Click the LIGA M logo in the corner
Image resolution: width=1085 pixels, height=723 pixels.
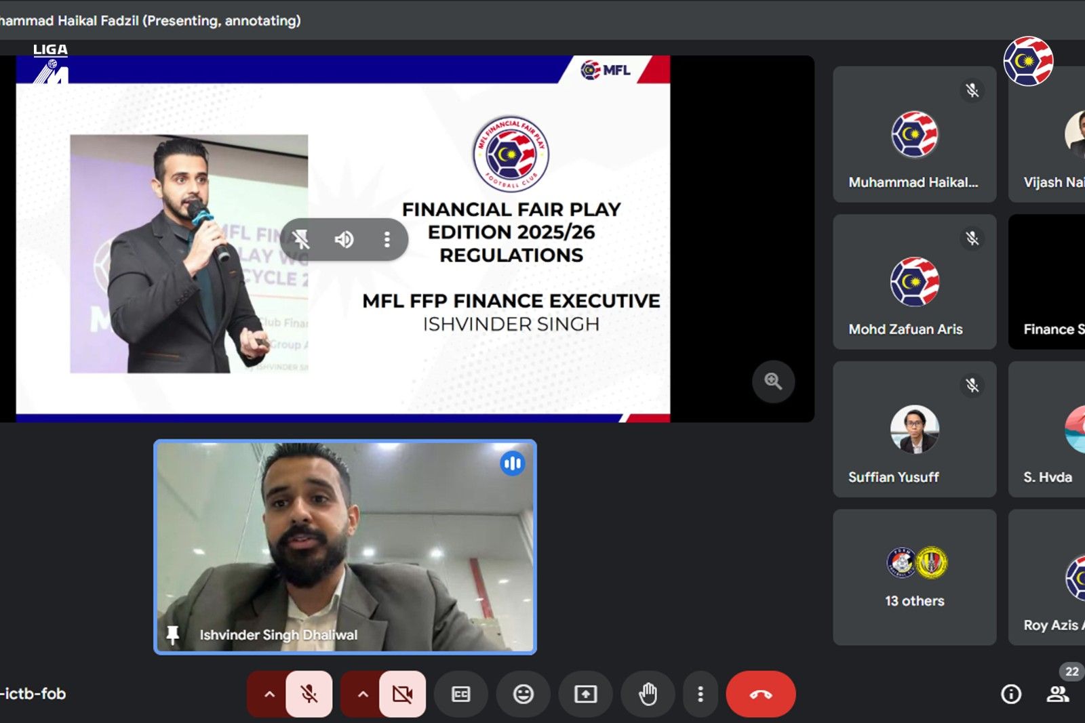51,64
